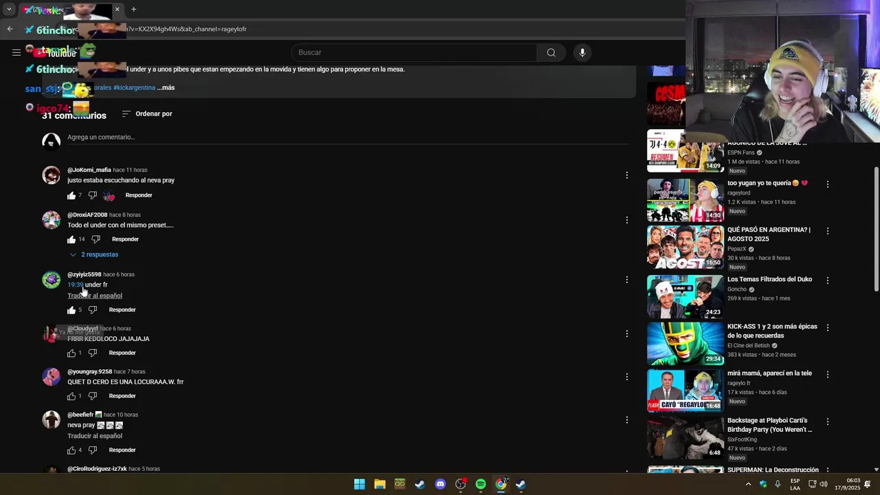Open options menu for @beefiefr comment
The height and width of the screenshot is (495, 880).
(x=626, y=420)
